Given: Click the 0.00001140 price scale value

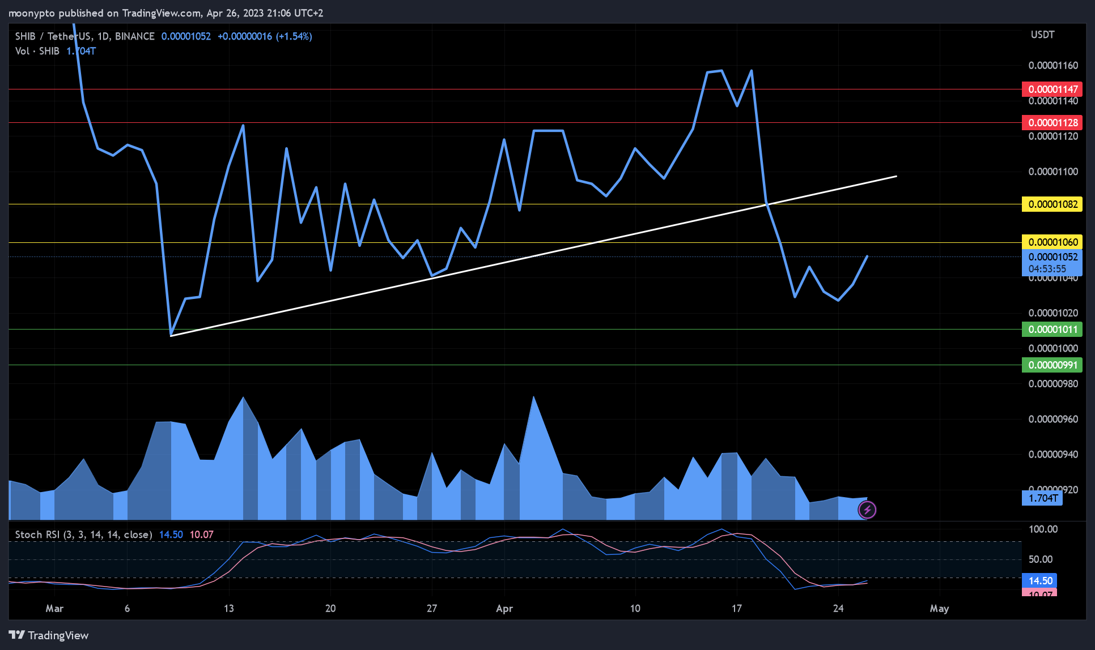Looking at the screenshot, I should [x=1053, y=101].
